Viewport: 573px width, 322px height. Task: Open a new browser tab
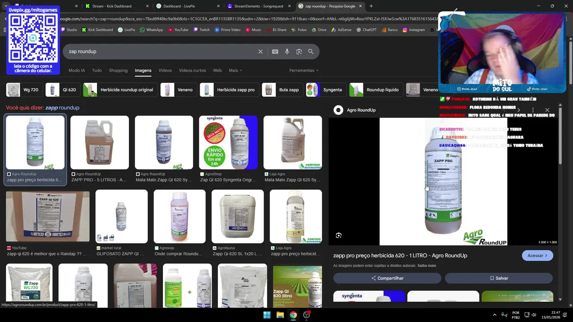pyautogui.click(x=371, y=6)
